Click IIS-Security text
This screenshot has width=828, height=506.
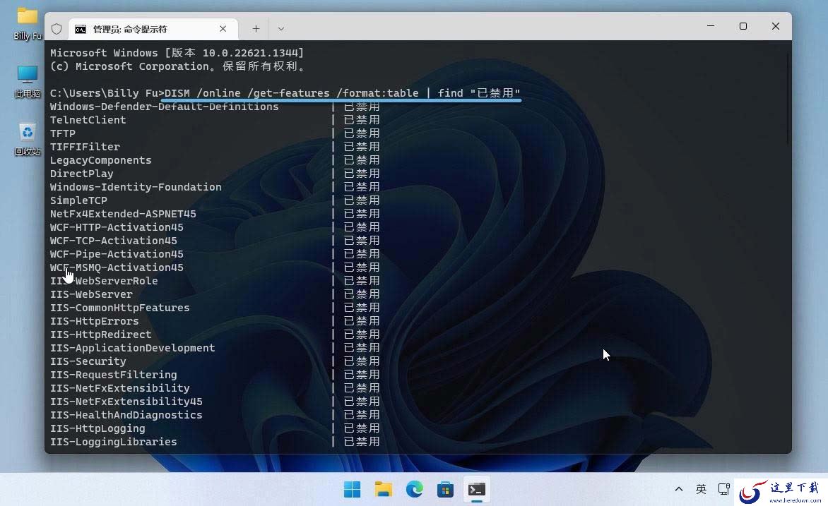coord(88,361)
